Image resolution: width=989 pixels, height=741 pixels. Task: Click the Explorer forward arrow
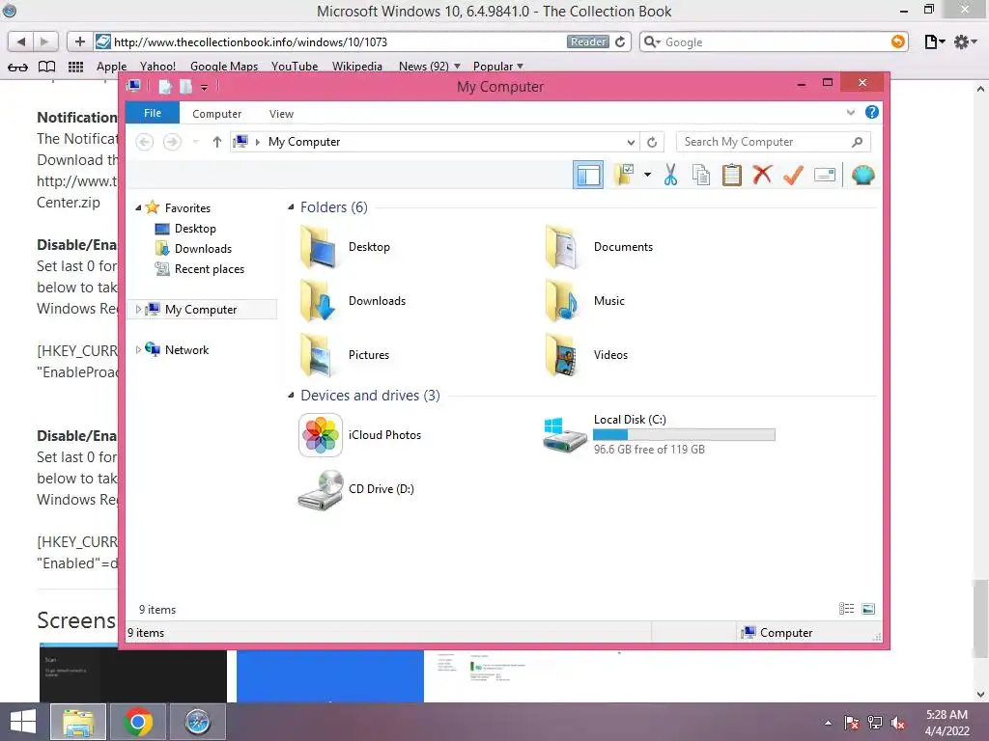click(172, 142)
